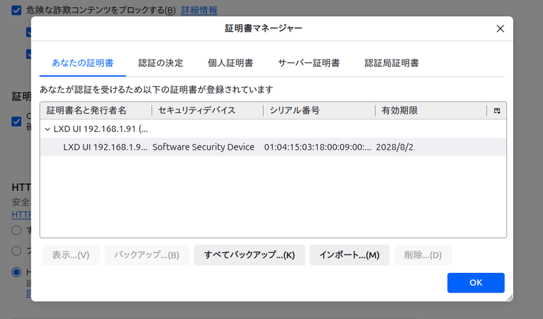The width and height of the screenshot is (543, 319).
Task: Show the 認証局証明書 tab
Action: click(391, 63)
